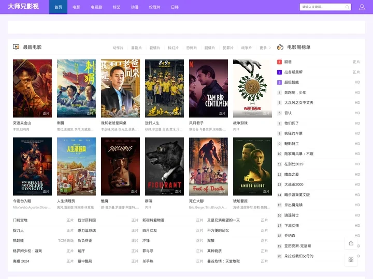This screenshot has width=373, height=279.
Task: Expand 更多 movie categories arrow
Action: point(270,48)
